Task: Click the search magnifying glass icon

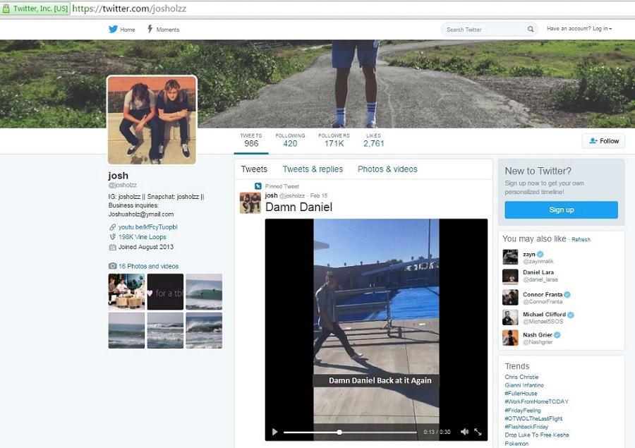Action: tap(531, 30)
